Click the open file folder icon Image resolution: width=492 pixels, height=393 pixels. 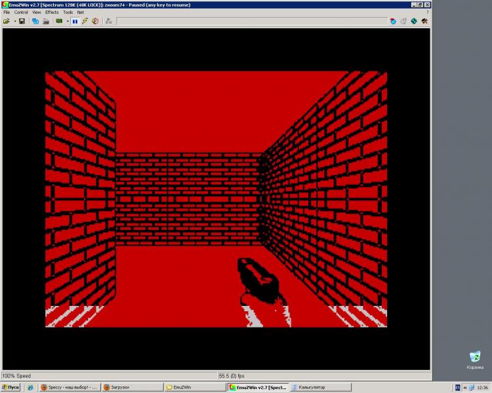point(6,21)
